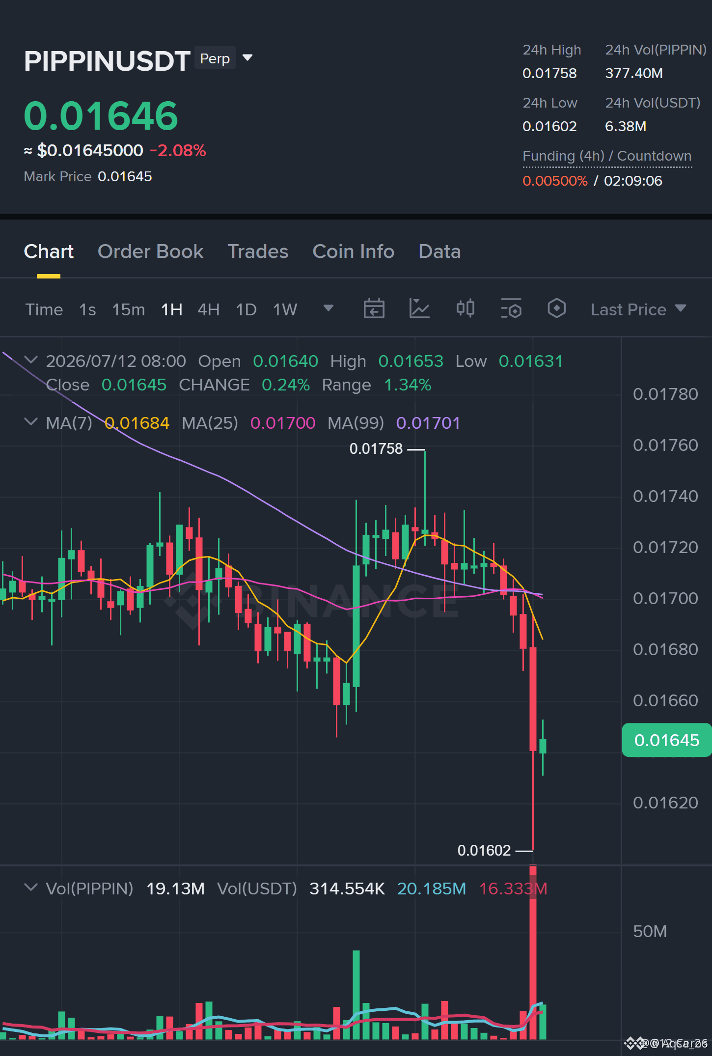Select the Time line-chart interval

(44, 309)
